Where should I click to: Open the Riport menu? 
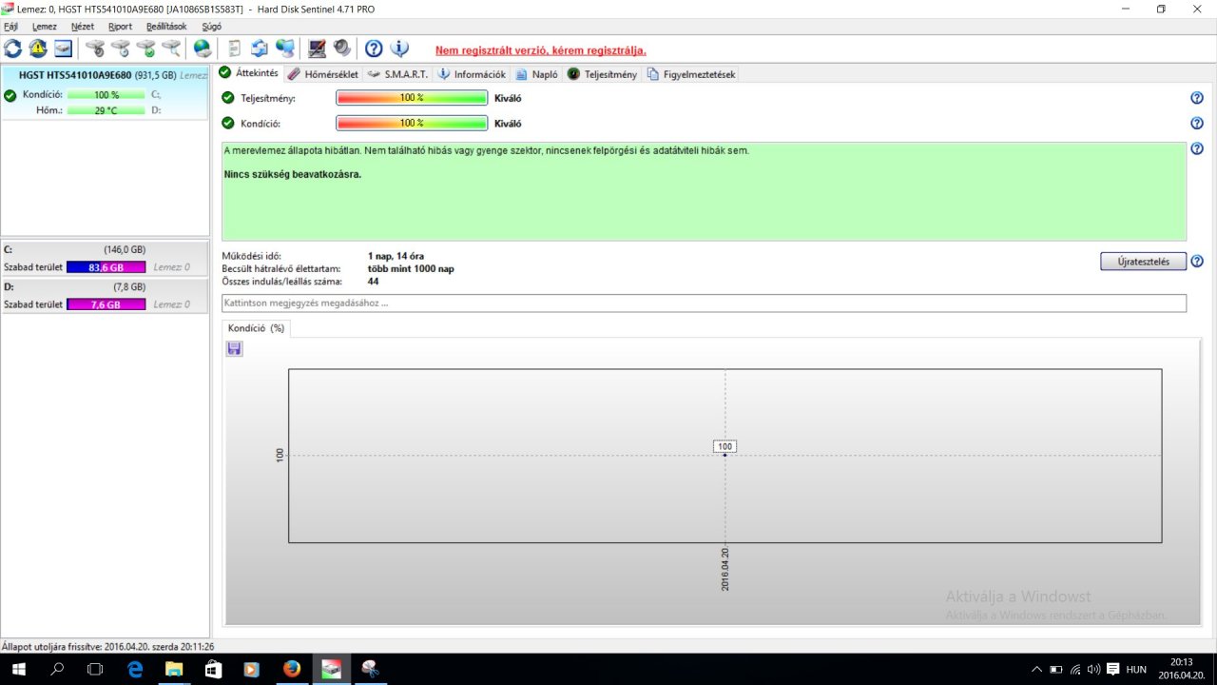pyautogui.click(x=120, y=27)
